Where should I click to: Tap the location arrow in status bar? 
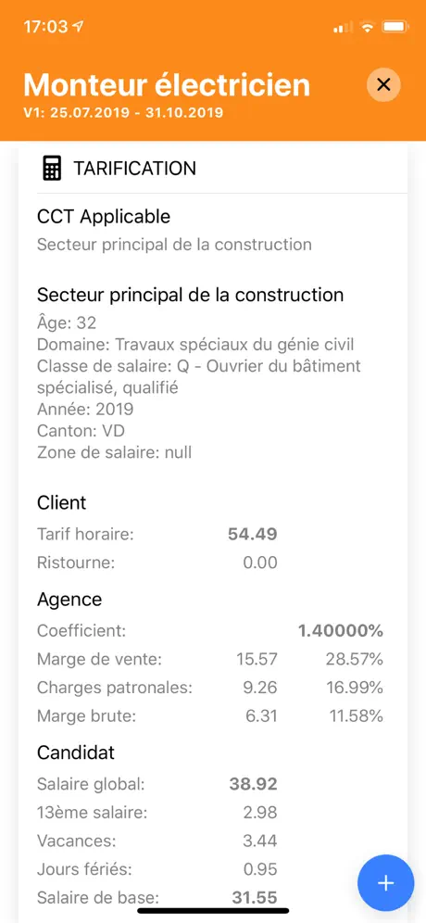click(x=80, y=27)
